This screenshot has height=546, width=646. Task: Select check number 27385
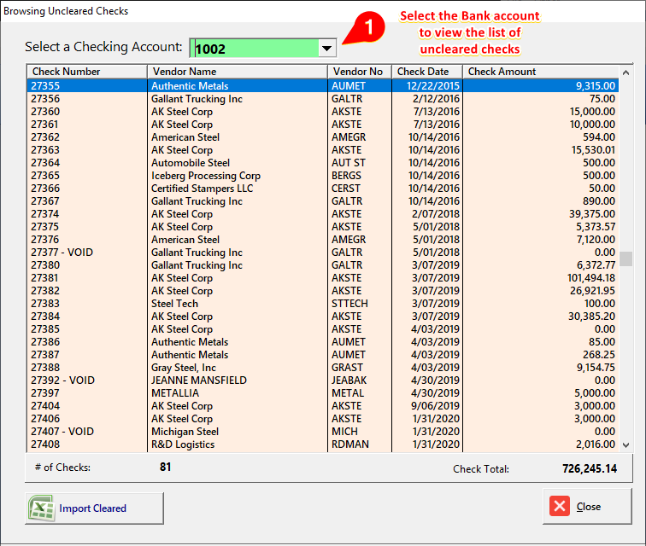tap(45, 328)
